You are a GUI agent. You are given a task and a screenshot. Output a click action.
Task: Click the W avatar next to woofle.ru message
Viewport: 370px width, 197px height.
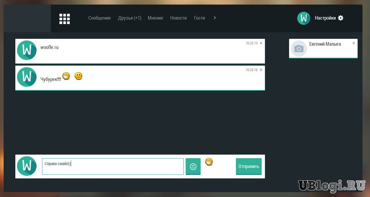pos(27,50)
